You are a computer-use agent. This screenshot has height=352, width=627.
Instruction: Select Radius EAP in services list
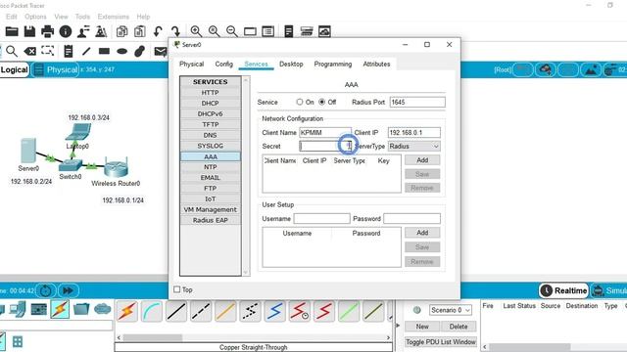coord(211,220)
